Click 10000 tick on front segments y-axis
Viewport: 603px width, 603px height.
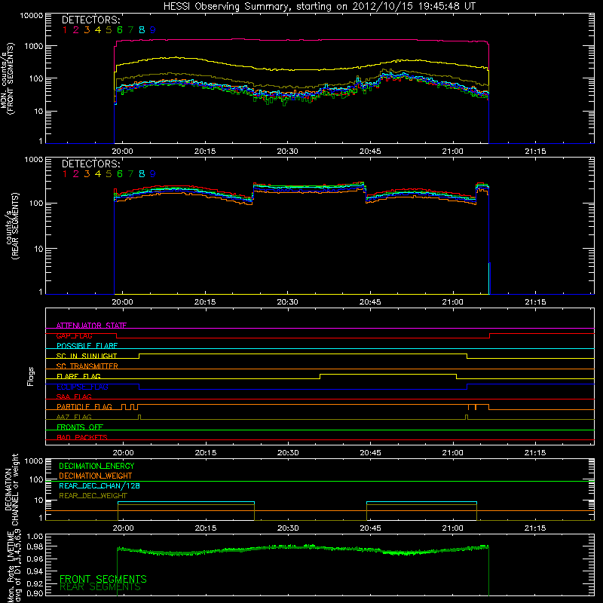click(32, 16)
